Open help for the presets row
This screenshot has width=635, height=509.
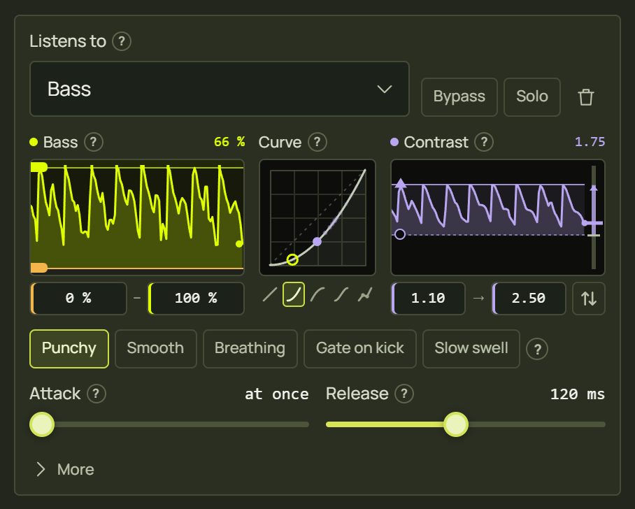tap(537, 349)
